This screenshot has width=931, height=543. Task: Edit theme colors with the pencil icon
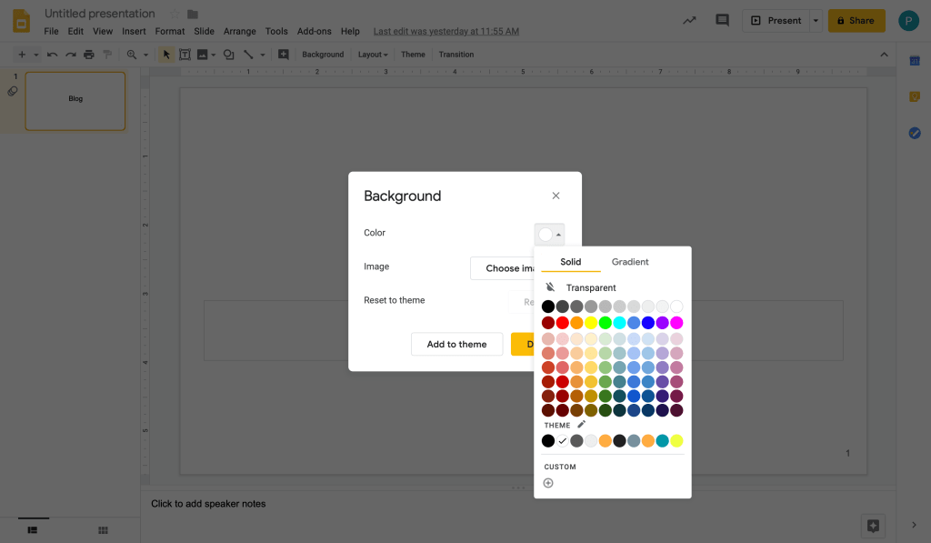(x=582, y=425)
